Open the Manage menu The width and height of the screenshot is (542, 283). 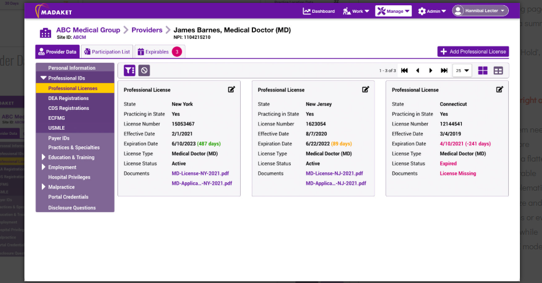pyautogui.click(x=393, y=11)
